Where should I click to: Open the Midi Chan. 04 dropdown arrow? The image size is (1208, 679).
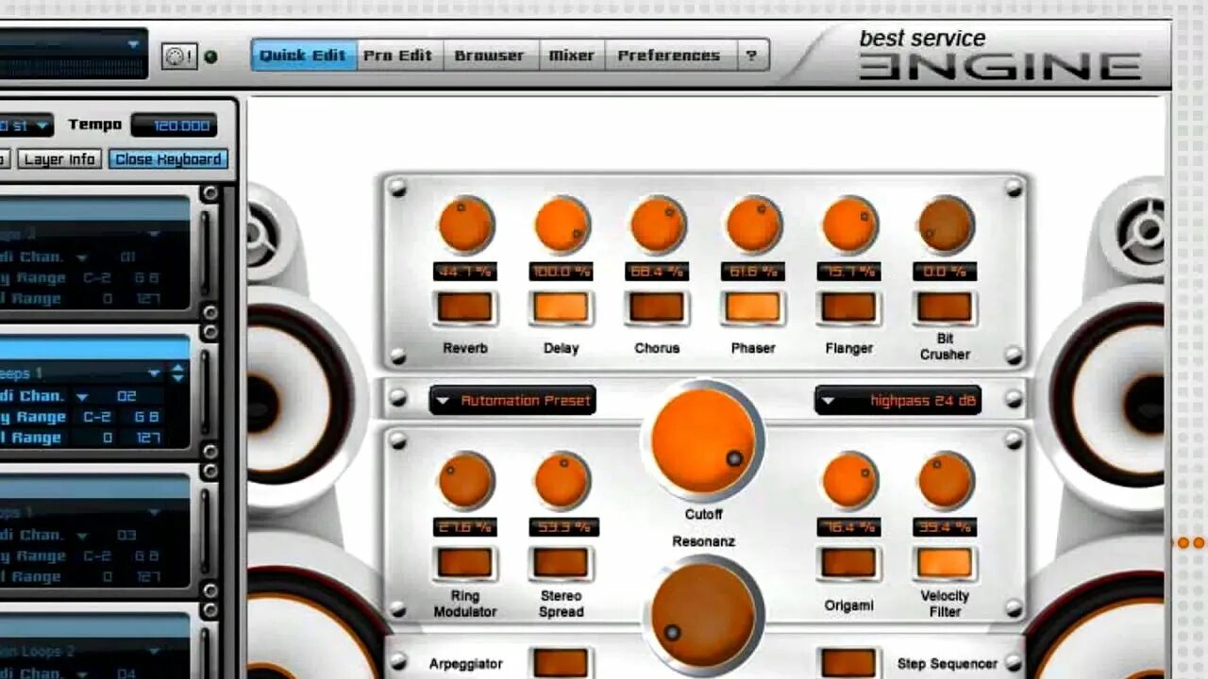click(82, 672)
